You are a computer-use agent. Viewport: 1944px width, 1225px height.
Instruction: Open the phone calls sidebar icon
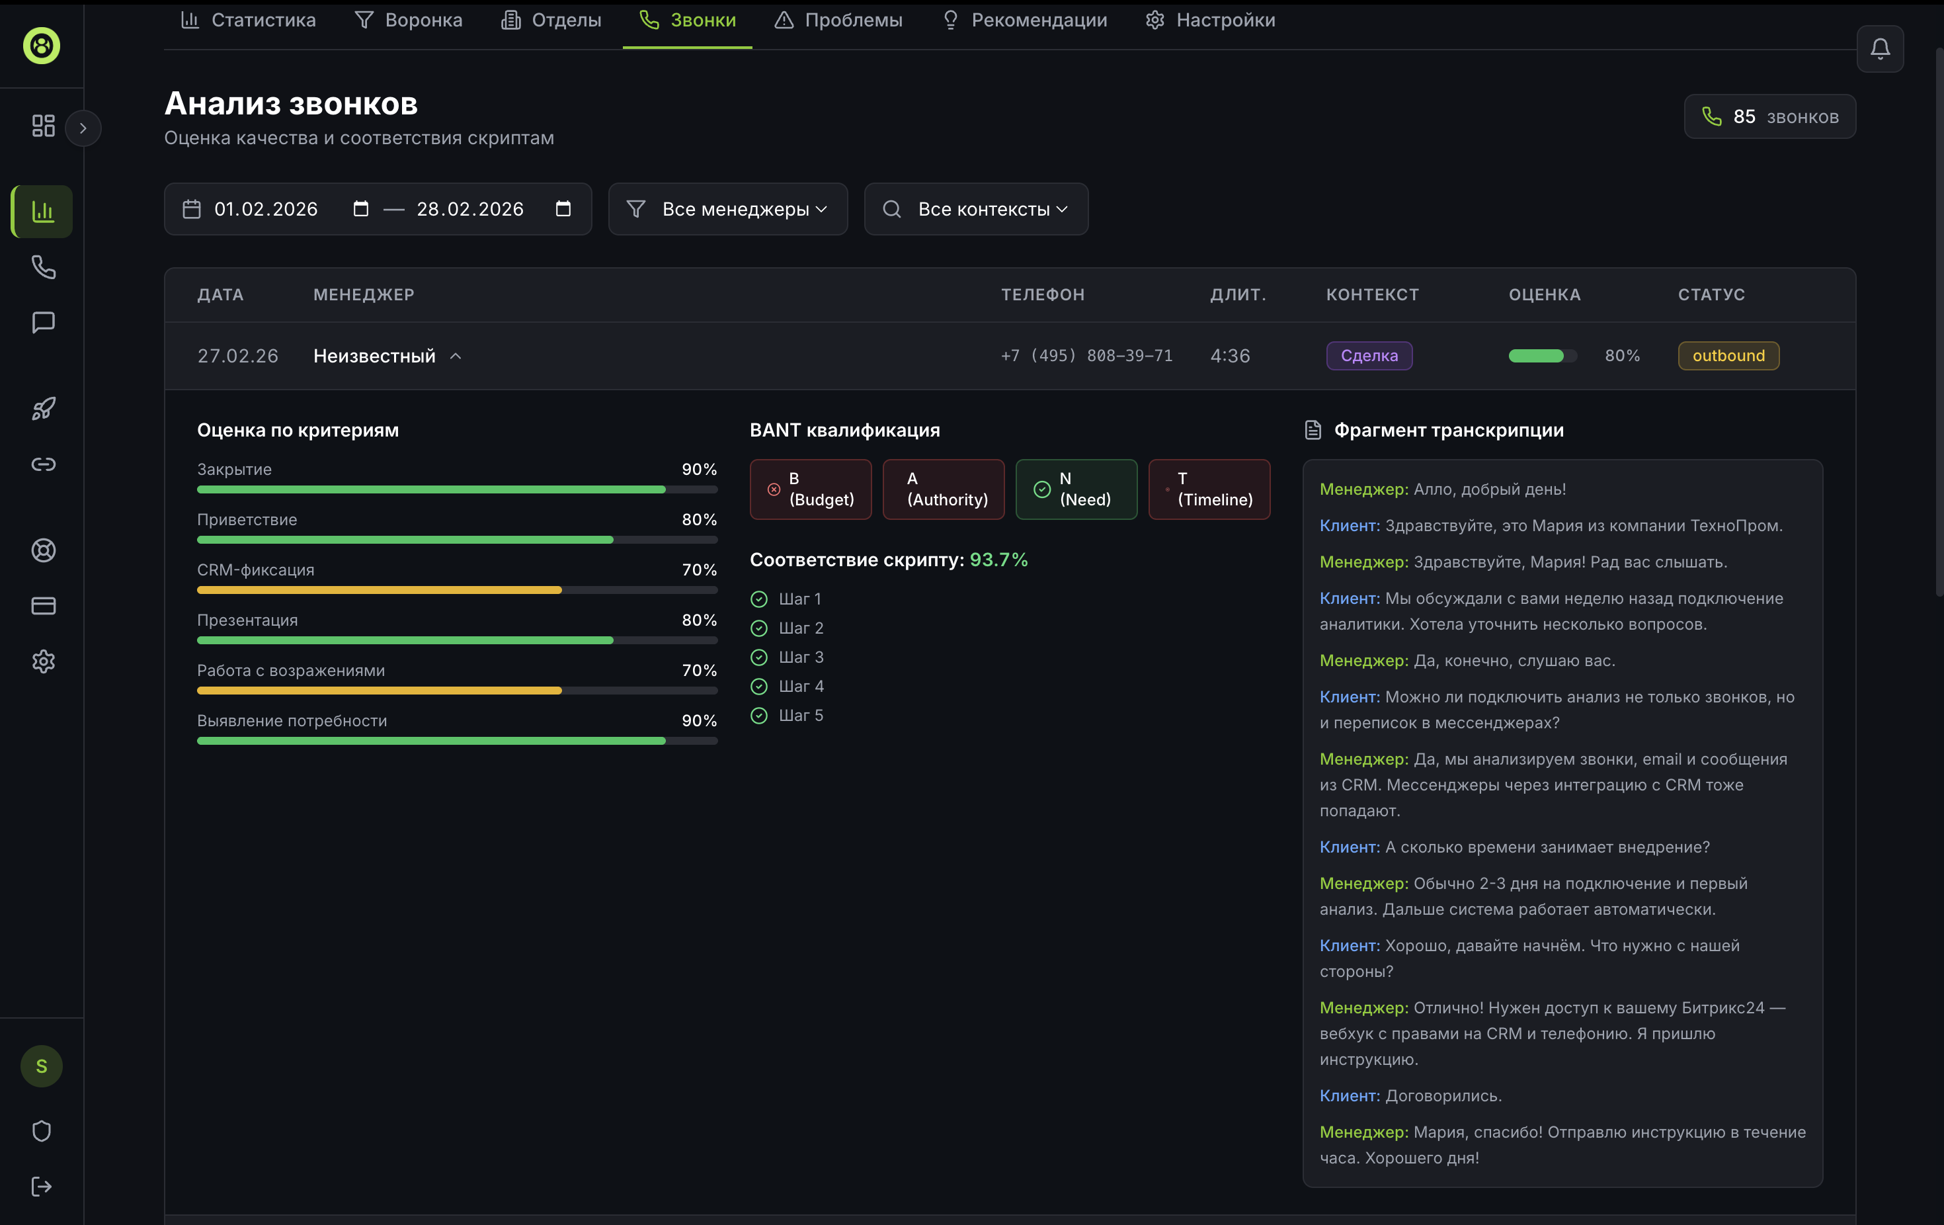click(x=43, y=267)
